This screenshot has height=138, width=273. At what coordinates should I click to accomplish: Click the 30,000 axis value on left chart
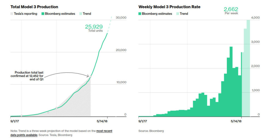pos(121,18)
